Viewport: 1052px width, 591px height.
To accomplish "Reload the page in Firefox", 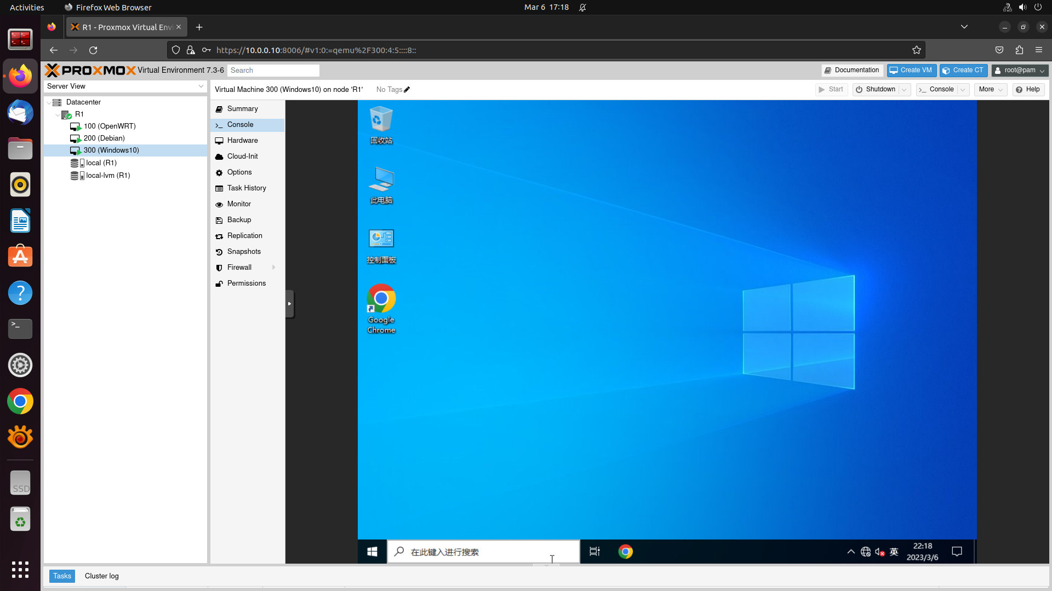I will point(93,50).
